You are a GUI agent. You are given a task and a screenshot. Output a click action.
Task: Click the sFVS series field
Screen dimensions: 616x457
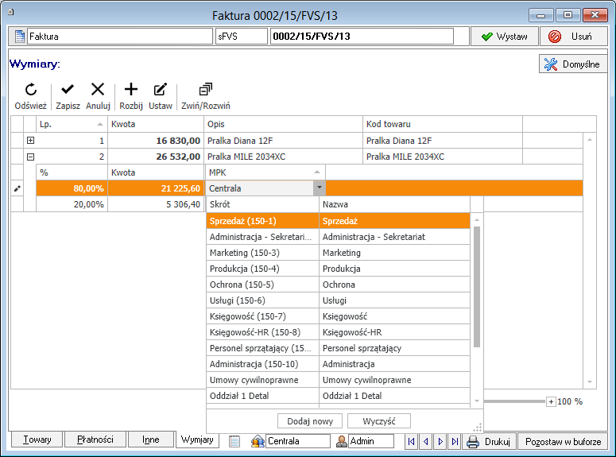(x=241, y=37)
